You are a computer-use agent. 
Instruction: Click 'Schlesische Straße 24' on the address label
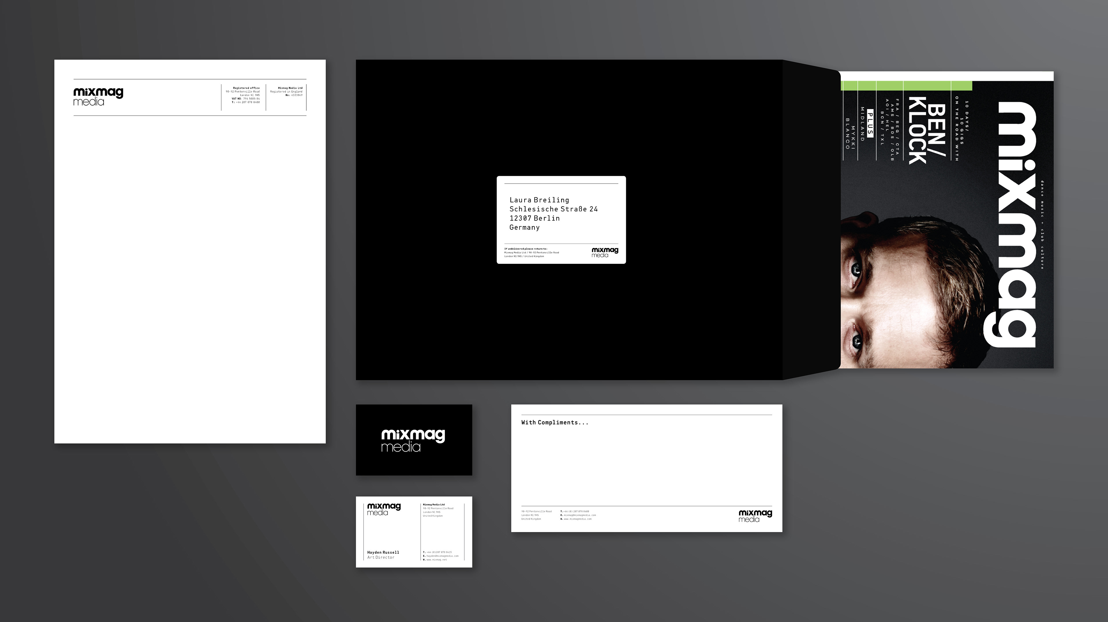tap(554, 209)
